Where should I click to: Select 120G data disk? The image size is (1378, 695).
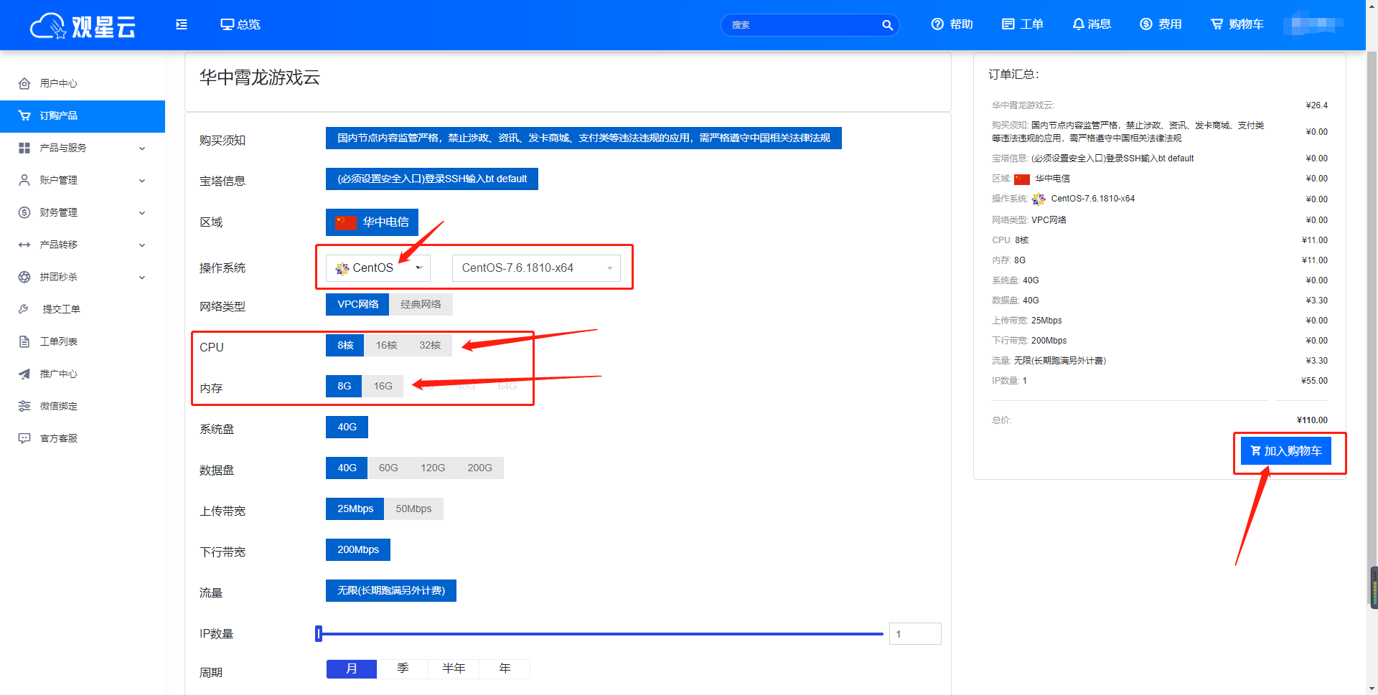(433, 468)
